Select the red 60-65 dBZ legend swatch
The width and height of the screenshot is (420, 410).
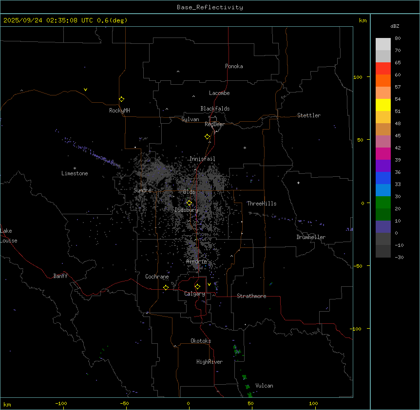(383, 68)
